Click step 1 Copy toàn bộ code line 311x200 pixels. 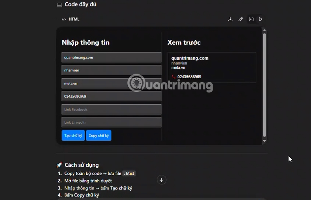[x=100, y=174]
